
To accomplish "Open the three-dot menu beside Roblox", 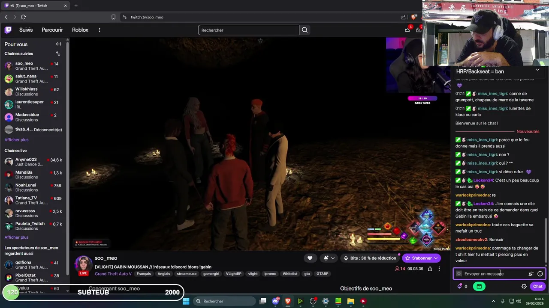I will 100,30.
